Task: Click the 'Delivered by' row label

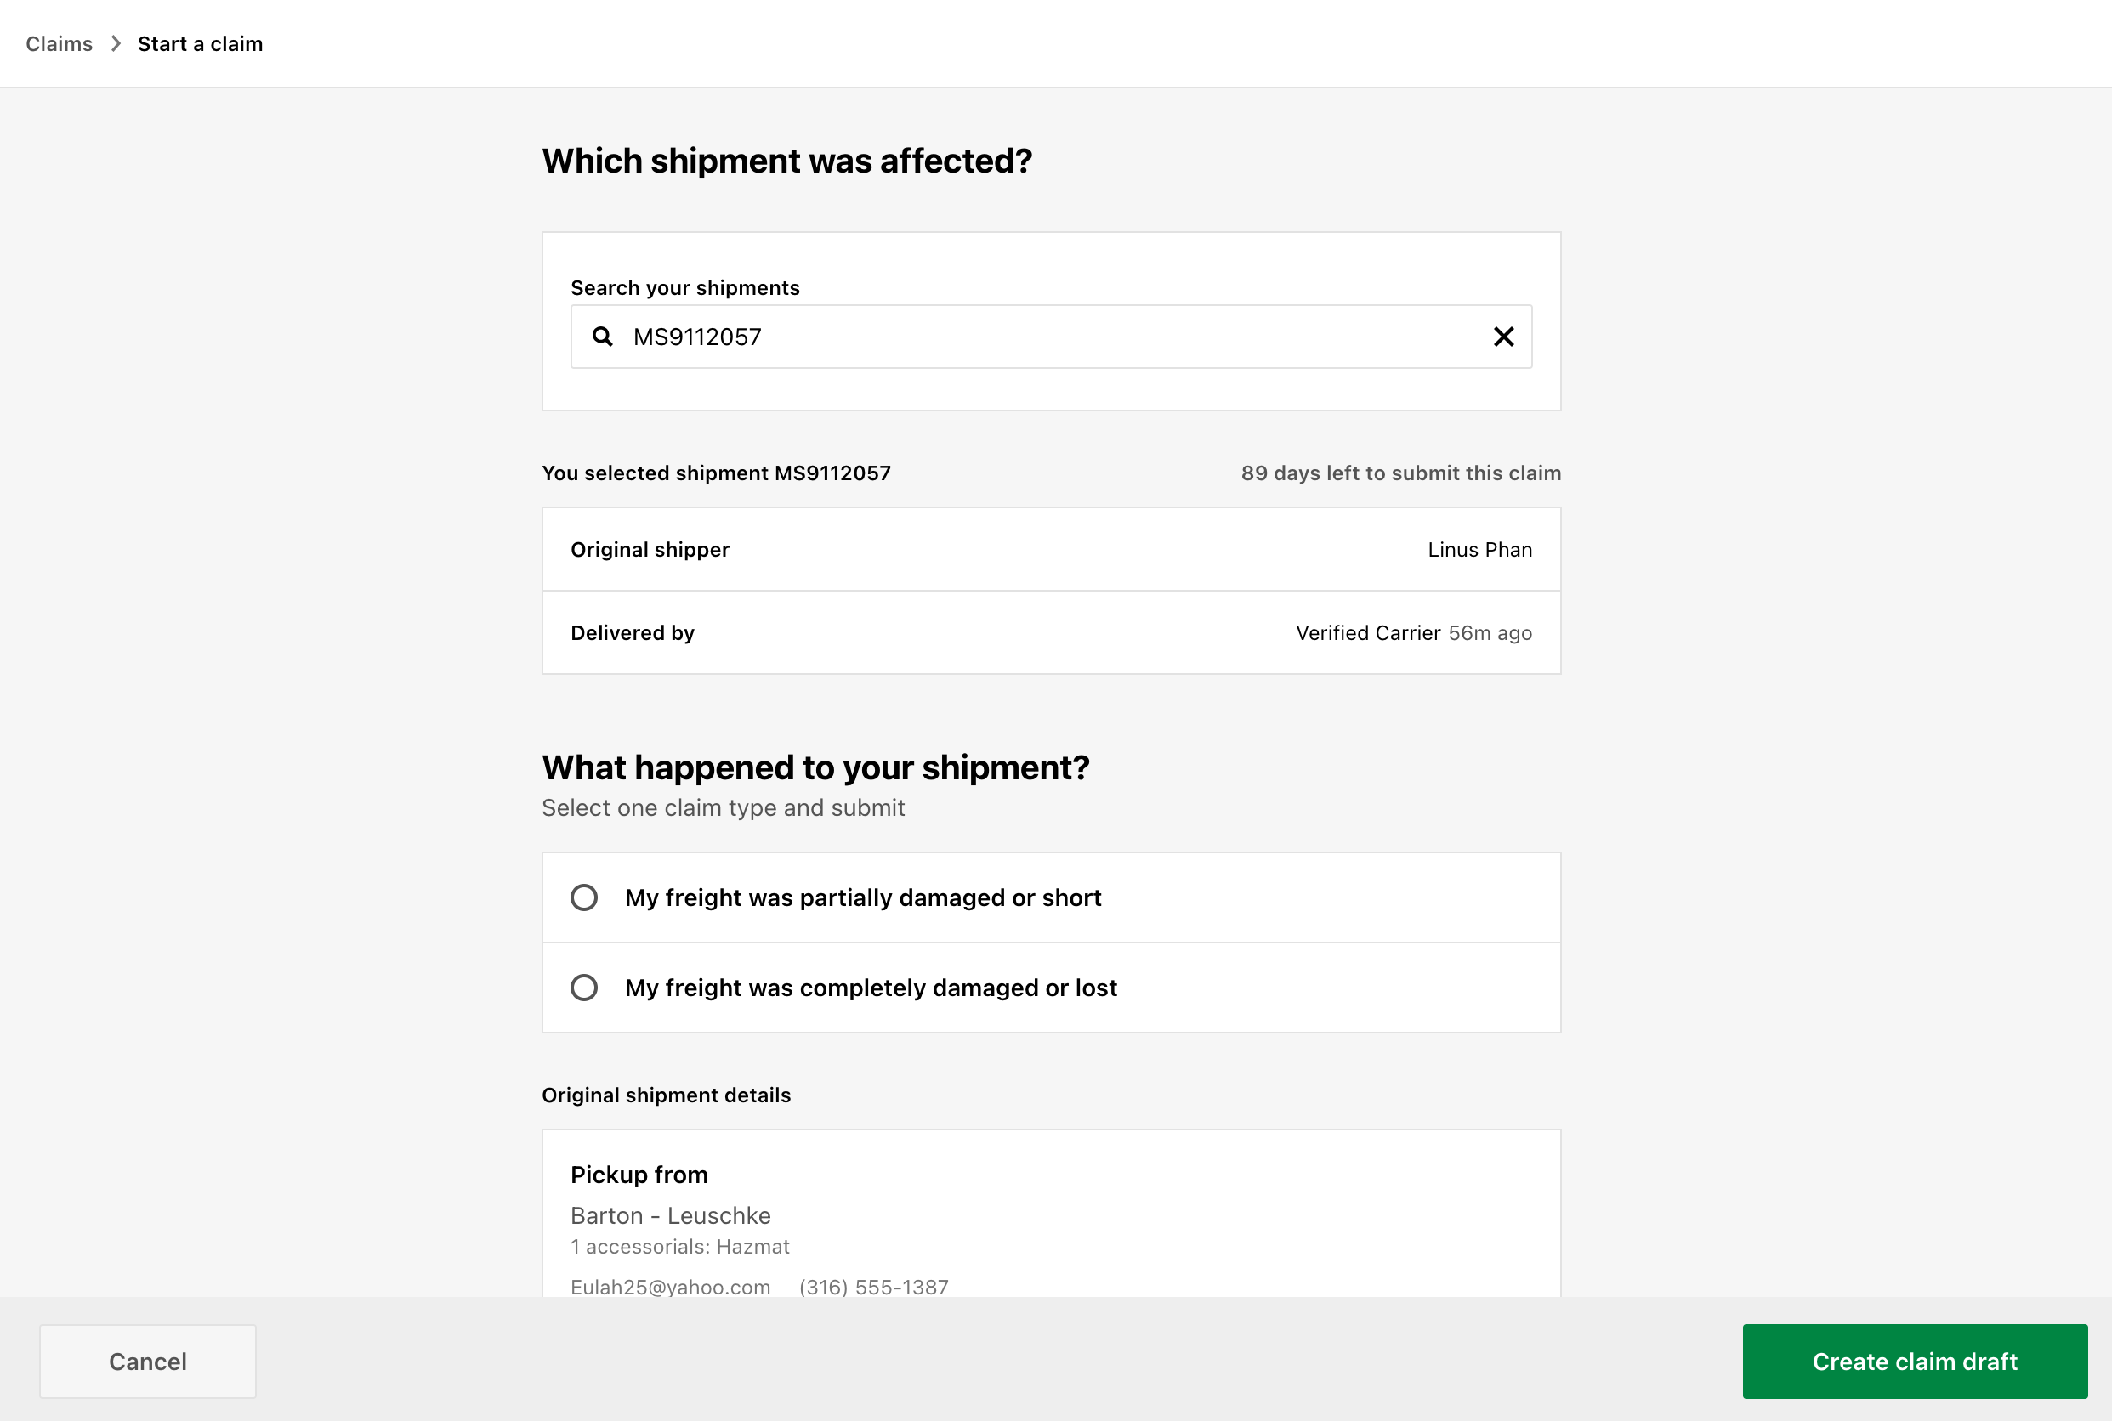Action: click(633, 632)
